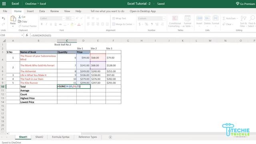
Task: Click Open in Desktop App
Action: point(143,11)
